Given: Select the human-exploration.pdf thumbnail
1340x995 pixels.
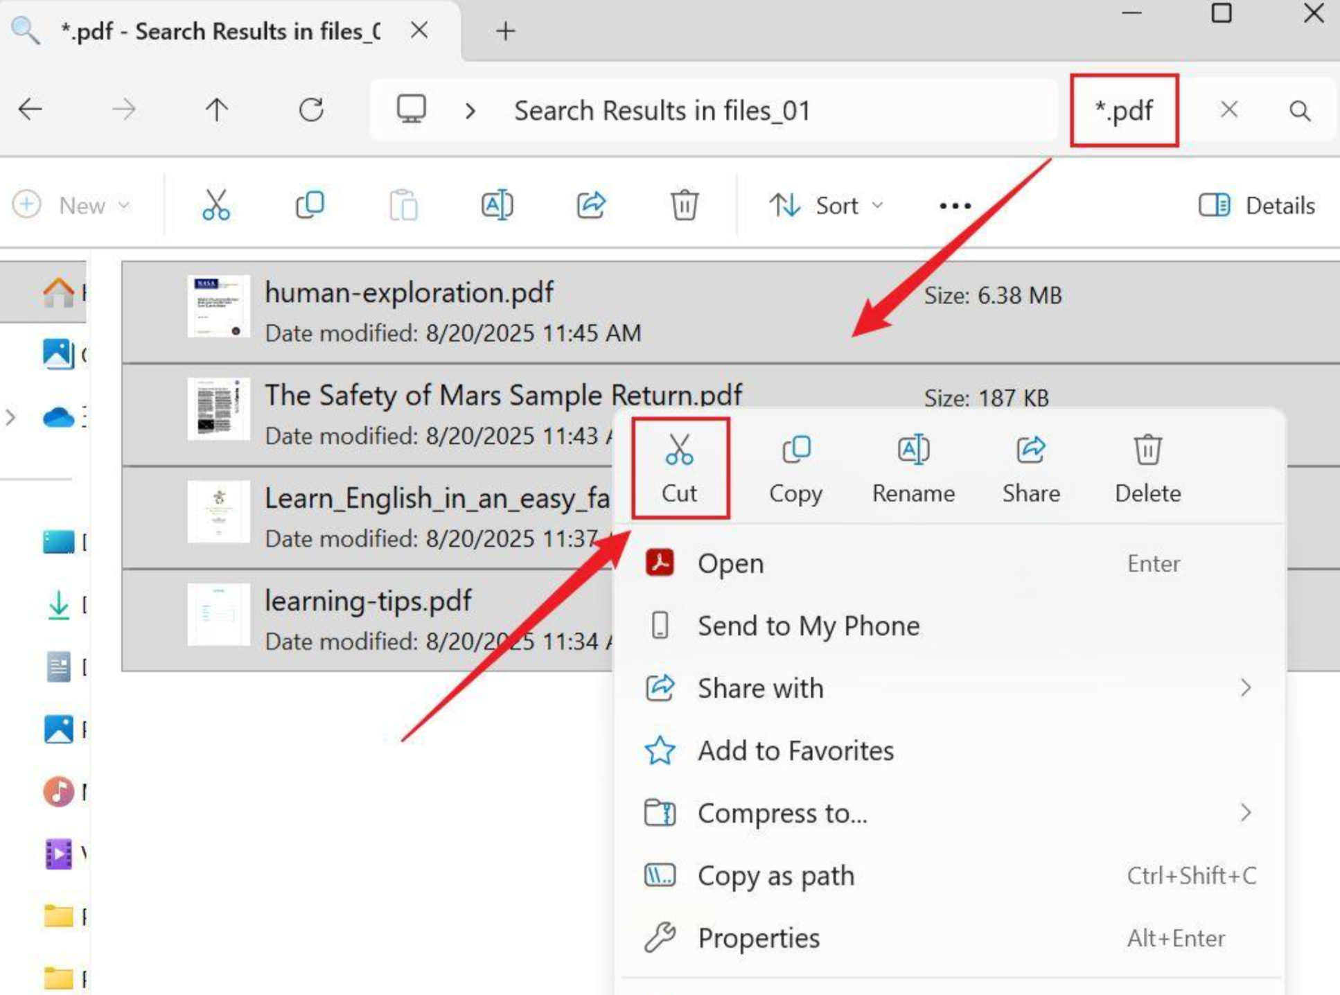Looking at the screenshot, I should [218, 306].
